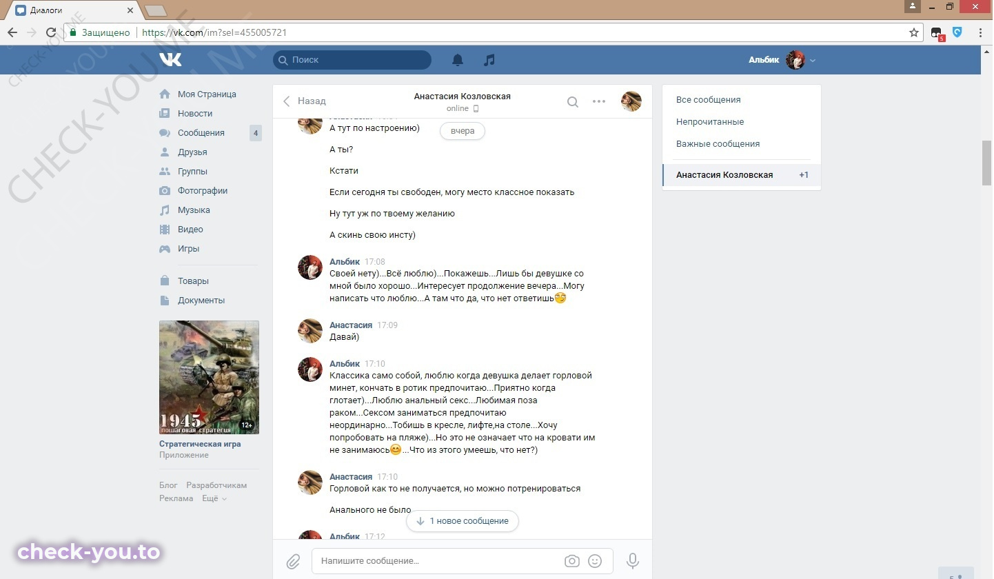The height and width of the screenshot is (579, 994).
Task: Open Игры in sidebar
Action: (x=188, y=249)
